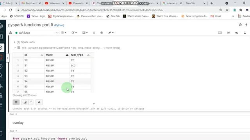
Task: Click cell with id 91
Action: point(34,65)
